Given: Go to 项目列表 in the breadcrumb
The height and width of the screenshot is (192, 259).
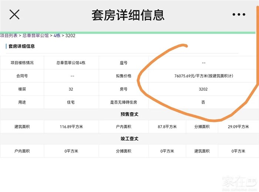Looking at the screenshot, I should 9,36.
